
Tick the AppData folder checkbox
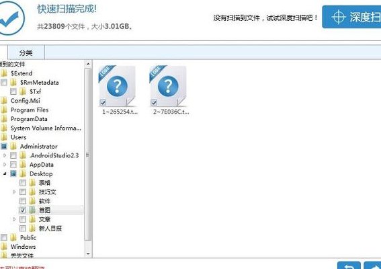point(13,165)
